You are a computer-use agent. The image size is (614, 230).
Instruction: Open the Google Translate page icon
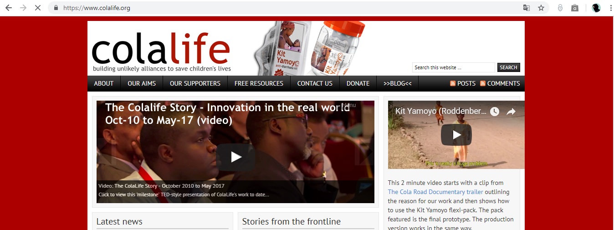[527, 8]
